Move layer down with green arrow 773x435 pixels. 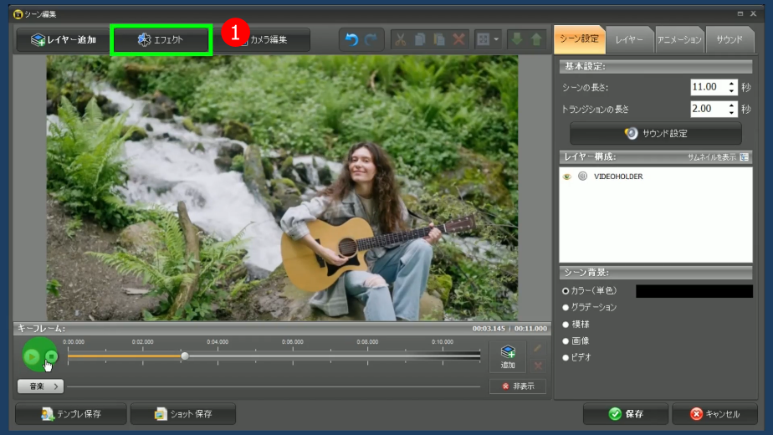point(517,39)
